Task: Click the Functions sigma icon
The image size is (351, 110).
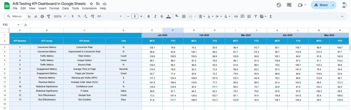Action: [271, 16]
